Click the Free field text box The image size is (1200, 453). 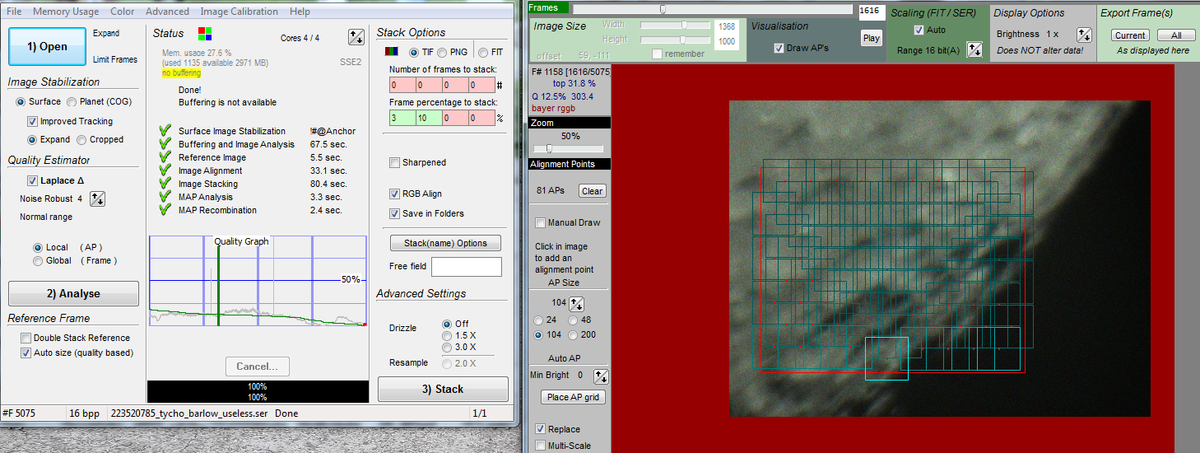pos(466,266)
